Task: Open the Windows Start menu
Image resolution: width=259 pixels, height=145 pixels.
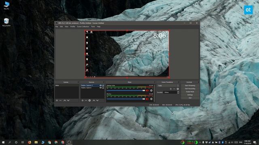Action: pos(3,142)
